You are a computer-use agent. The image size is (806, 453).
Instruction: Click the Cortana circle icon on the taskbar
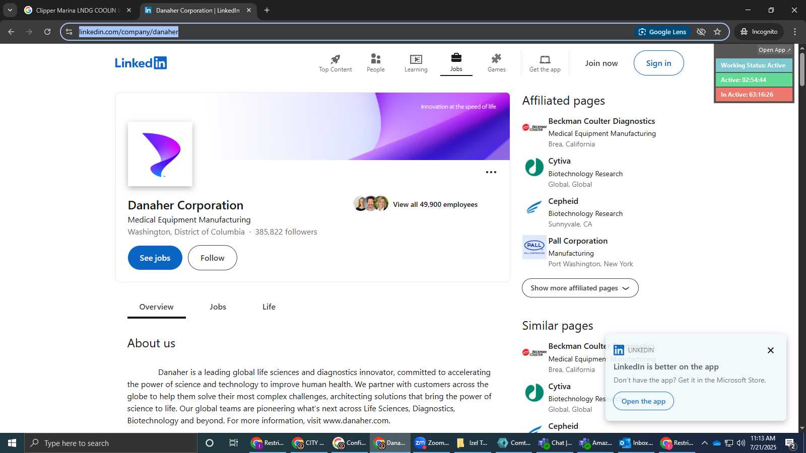pyautogui.click(x=210, y=443)
